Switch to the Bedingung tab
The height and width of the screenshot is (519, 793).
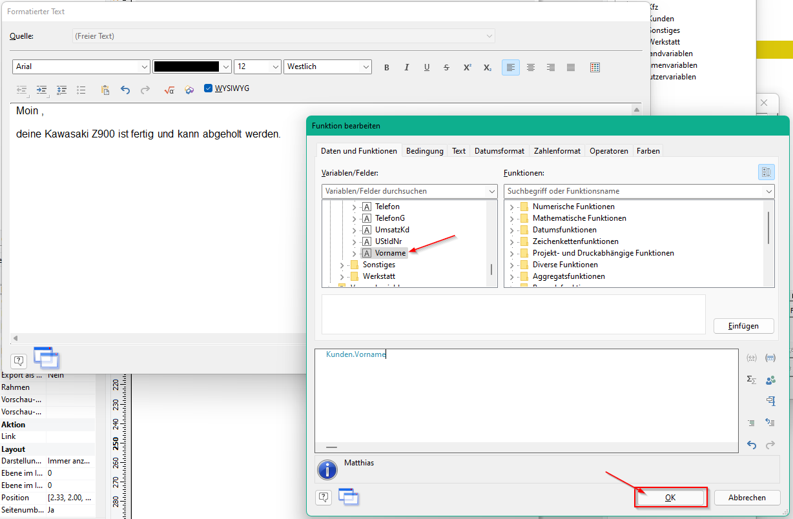click(425, 151)
